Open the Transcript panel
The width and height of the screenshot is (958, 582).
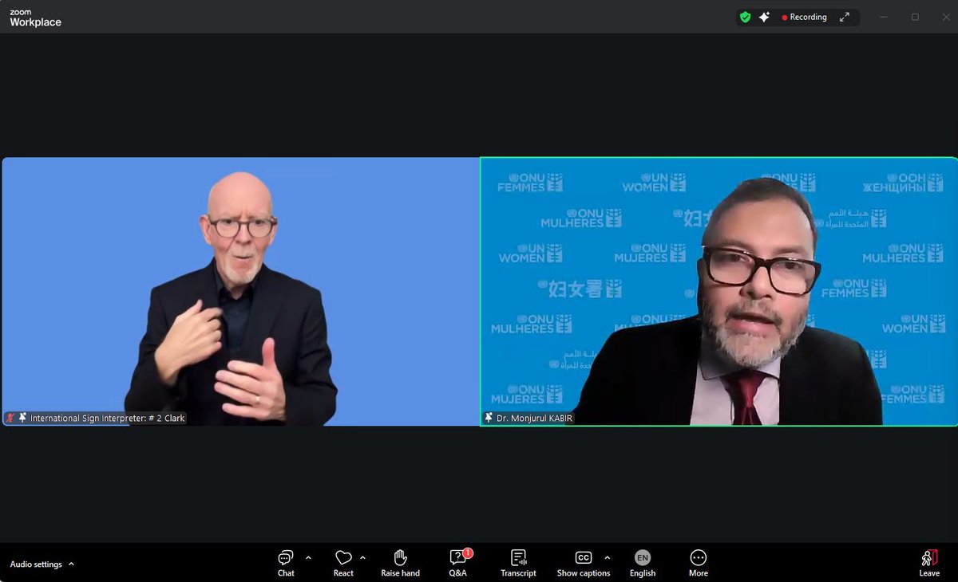tap(518, 564)
